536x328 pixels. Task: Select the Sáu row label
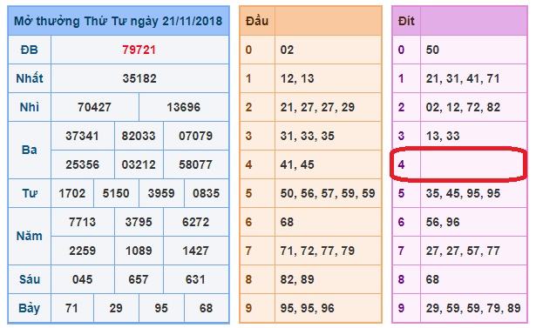point(30,279)
